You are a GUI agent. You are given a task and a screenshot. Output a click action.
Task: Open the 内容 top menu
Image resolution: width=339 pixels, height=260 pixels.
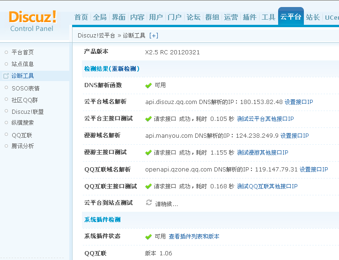[x=137, y=17]
